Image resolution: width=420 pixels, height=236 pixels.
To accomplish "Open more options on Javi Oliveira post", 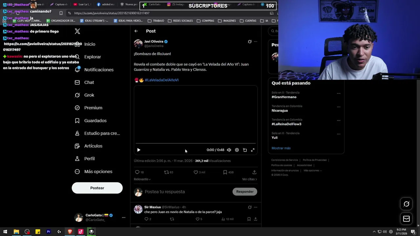I will tap(256, 42).
